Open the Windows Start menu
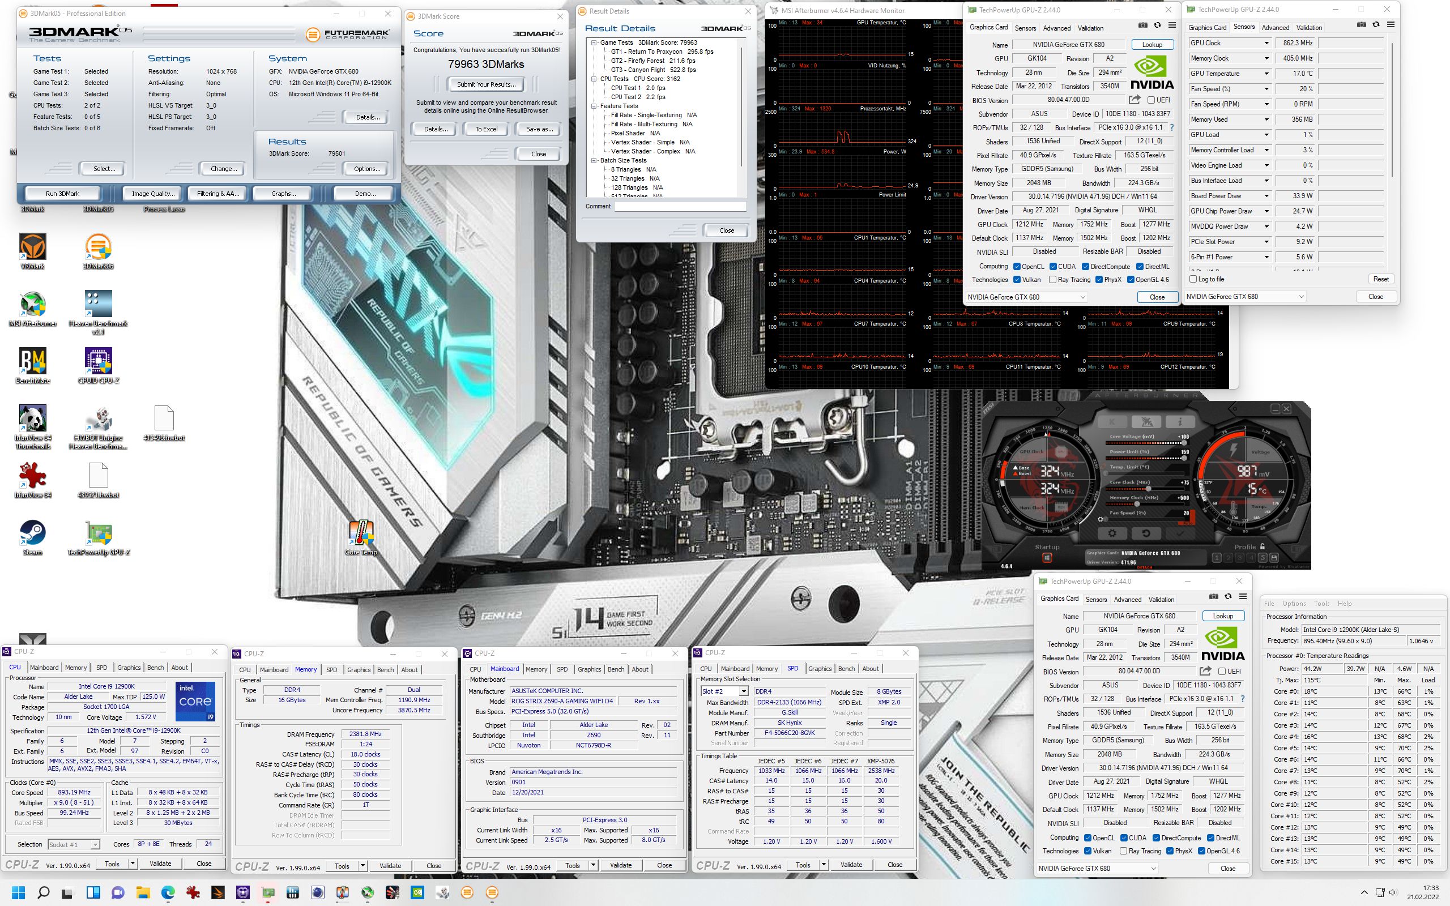 pos(18,892)
